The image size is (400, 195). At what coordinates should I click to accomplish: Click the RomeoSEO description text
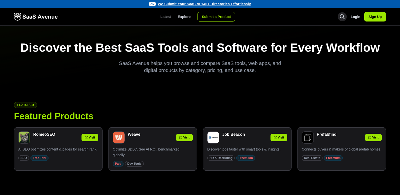(58, 149)
